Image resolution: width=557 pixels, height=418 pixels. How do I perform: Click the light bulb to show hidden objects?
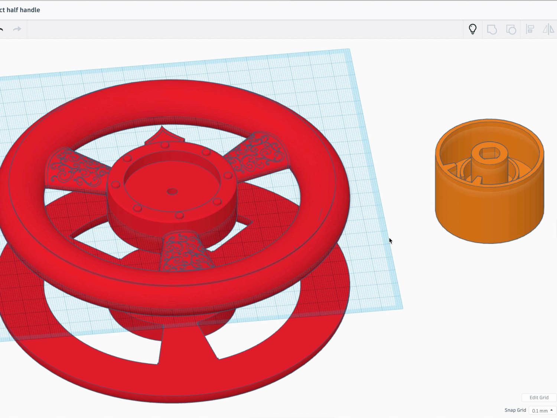[472, 29]
